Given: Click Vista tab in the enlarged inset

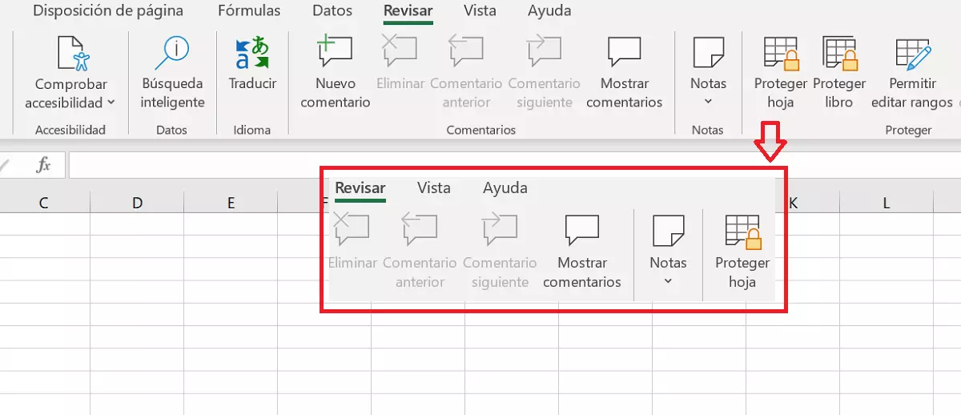Looking at the screenshot, I should point(433,188).
